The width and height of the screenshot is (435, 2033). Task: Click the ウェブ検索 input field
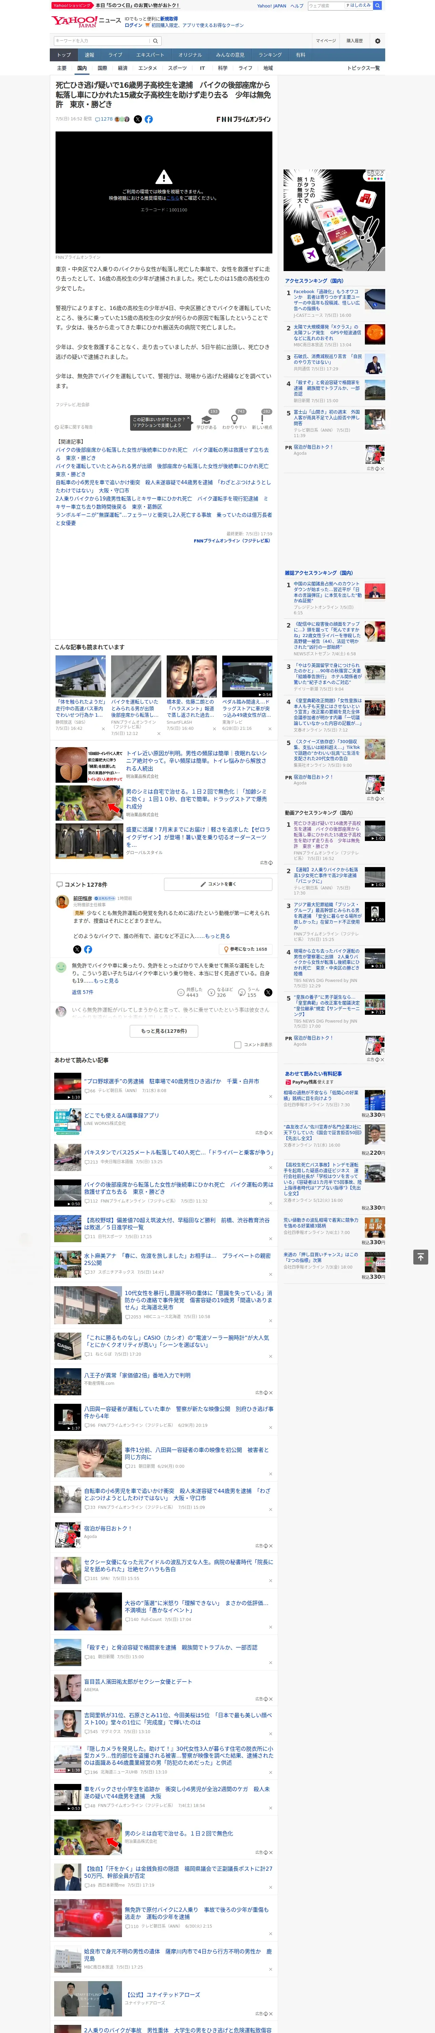pyautogui.click(x=326, y=5)
